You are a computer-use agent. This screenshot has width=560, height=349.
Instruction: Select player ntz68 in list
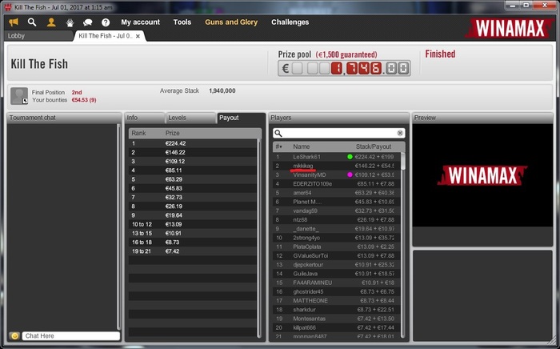[337, 219]
